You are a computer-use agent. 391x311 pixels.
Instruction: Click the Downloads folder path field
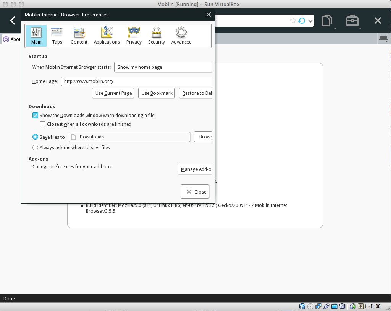point(129,137)
